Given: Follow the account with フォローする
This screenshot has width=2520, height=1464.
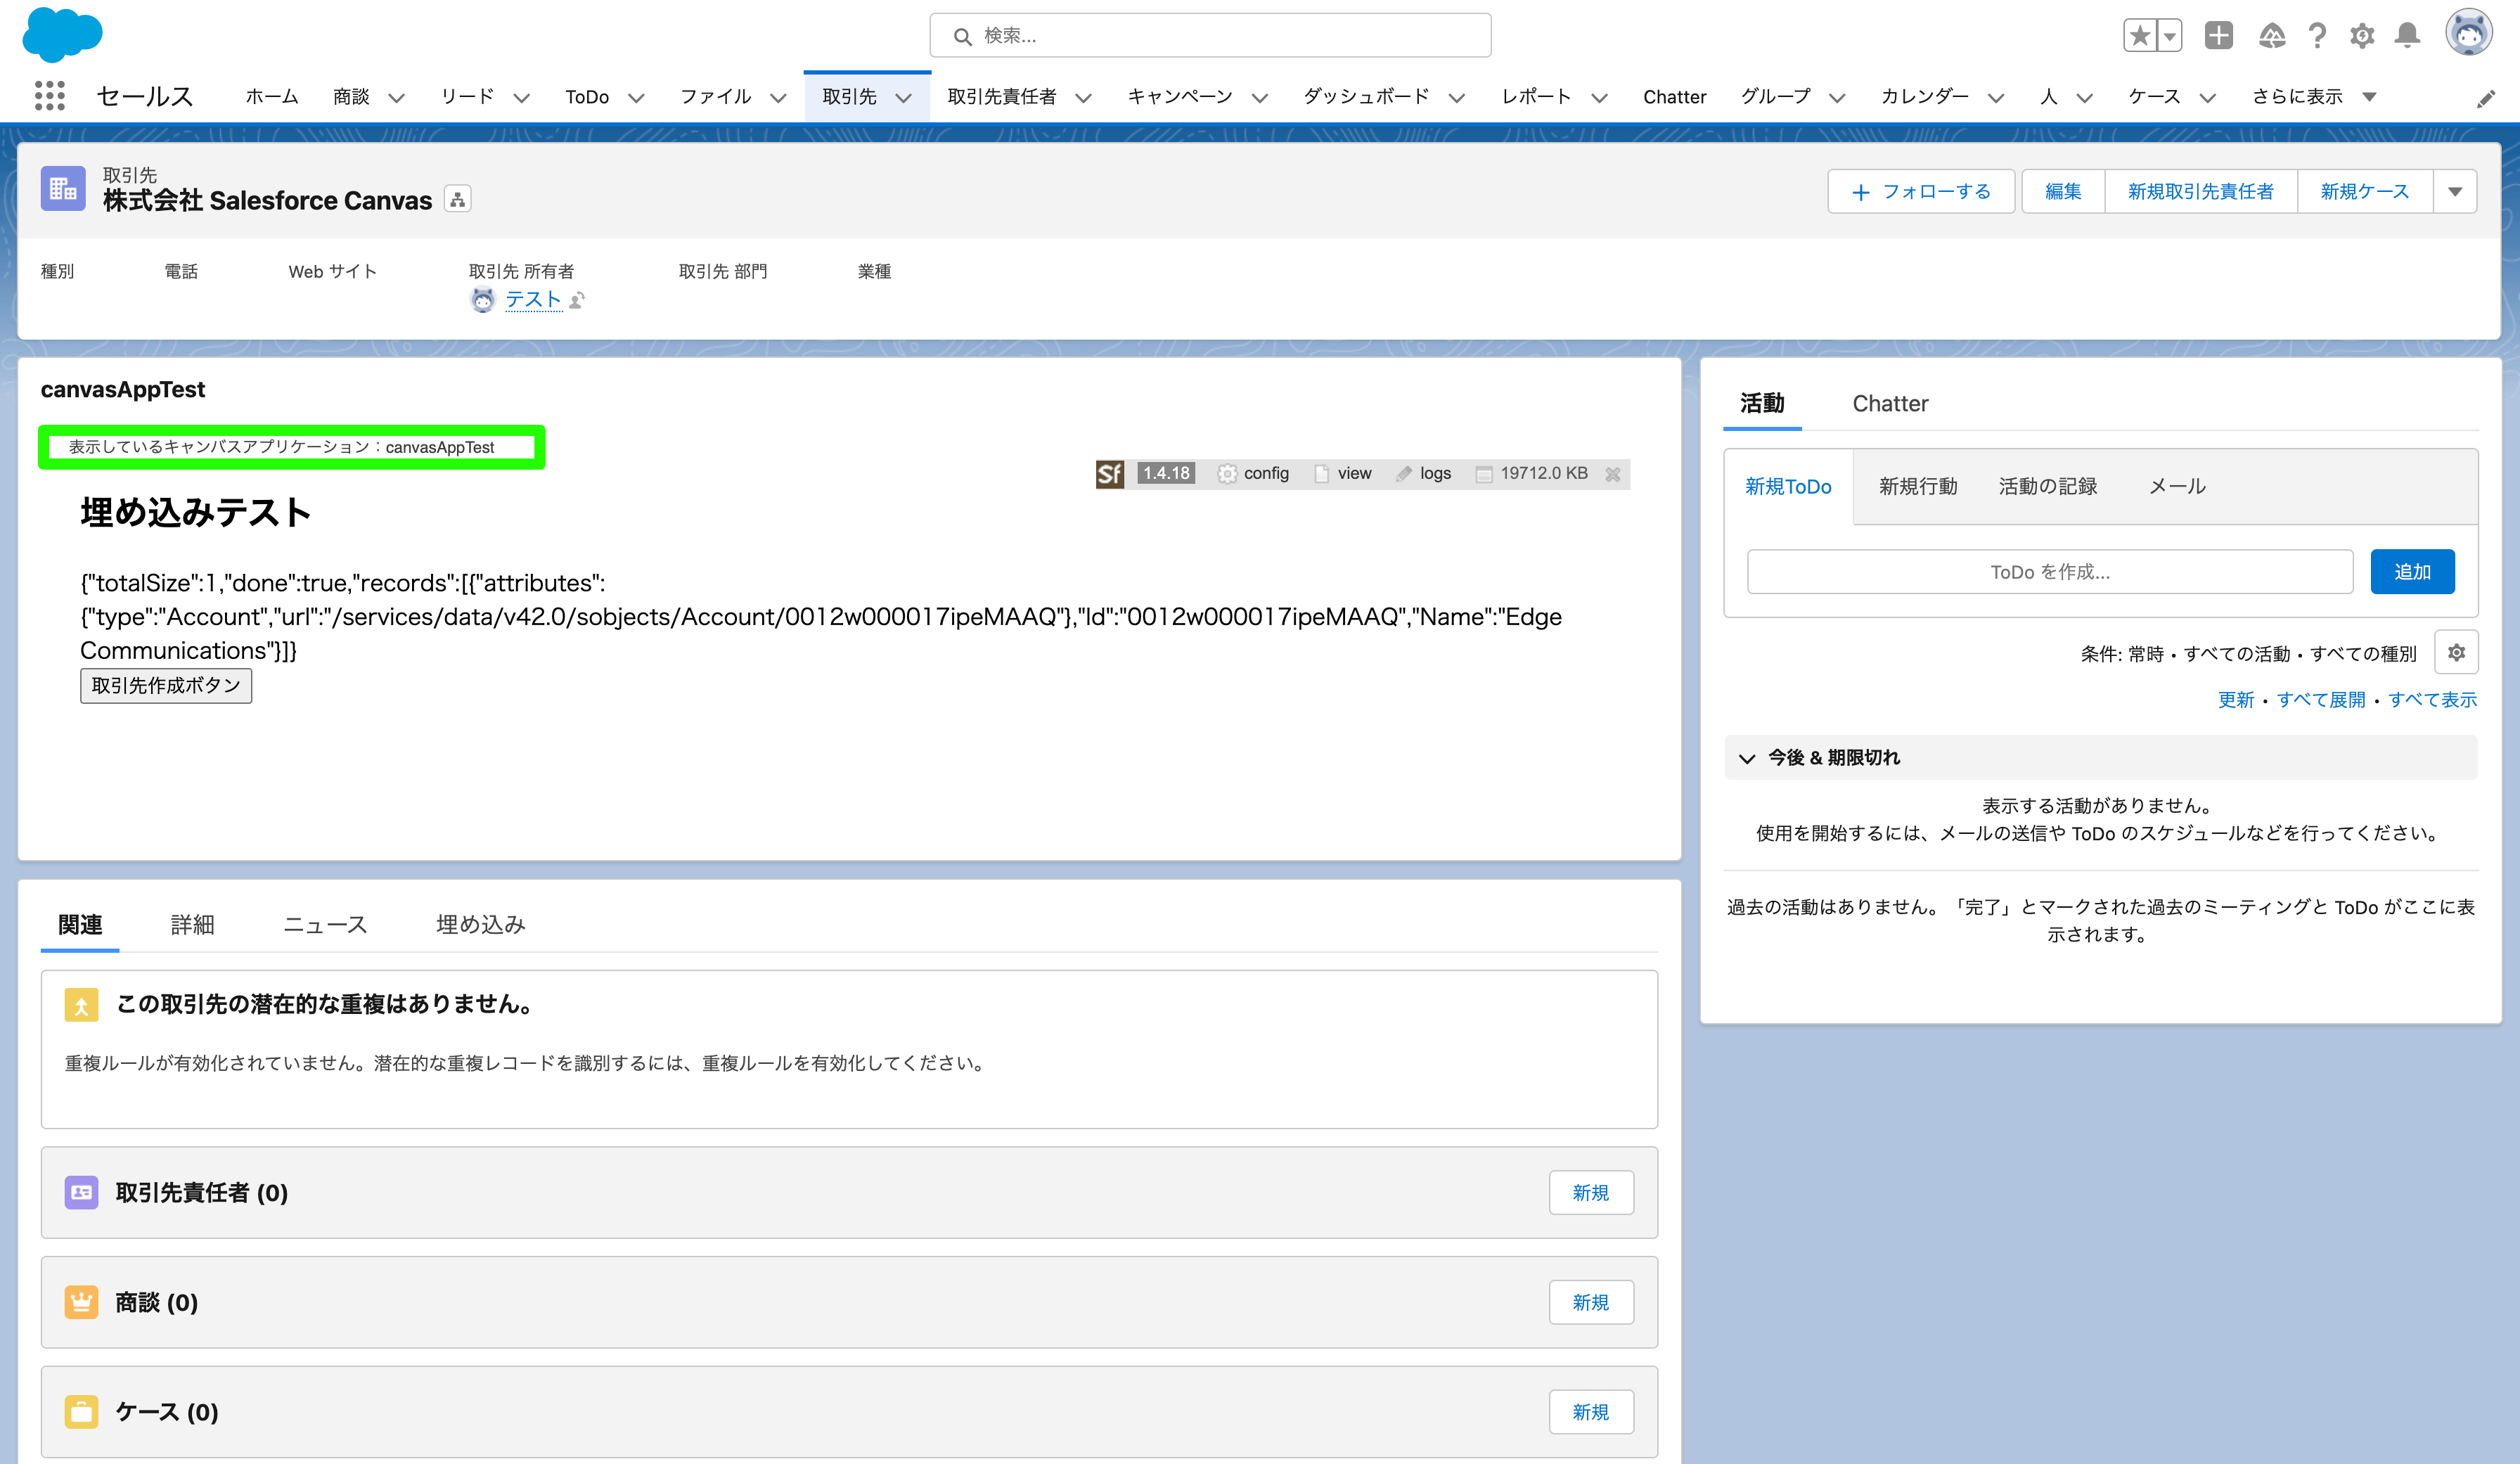Looking at the screenshot, I should (x=1920, y=191).
